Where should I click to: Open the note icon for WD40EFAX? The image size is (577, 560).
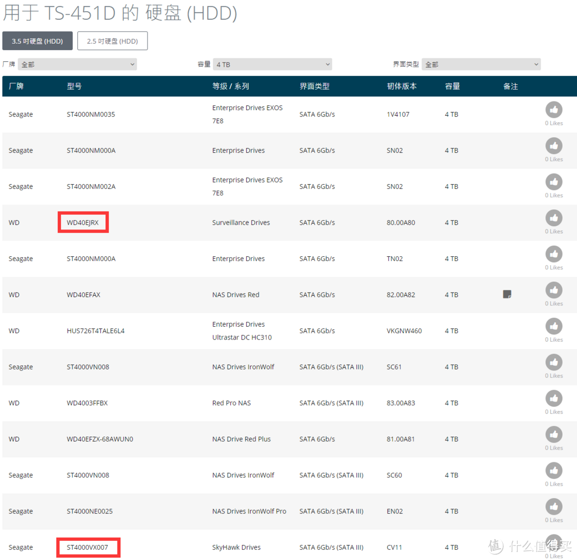[x=507, y=294]
